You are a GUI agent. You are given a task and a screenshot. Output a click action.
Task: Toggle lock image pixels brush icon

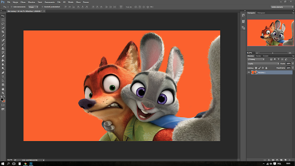click(x=260, y=68)
